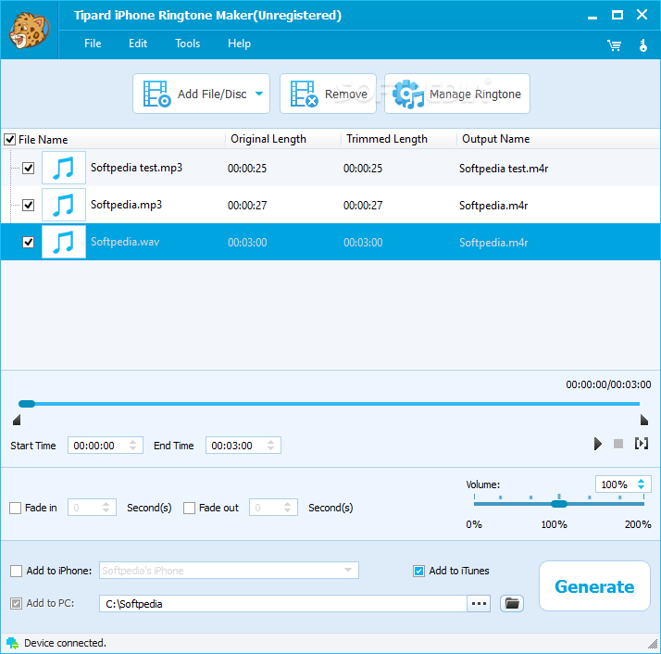Click the Fade out seconds stepper

(x=287, y=507)
